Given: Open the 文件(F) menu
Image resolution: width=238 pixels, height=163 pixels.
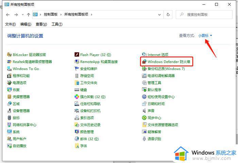Looking at the screenshot, I should [x=10, y=24].
